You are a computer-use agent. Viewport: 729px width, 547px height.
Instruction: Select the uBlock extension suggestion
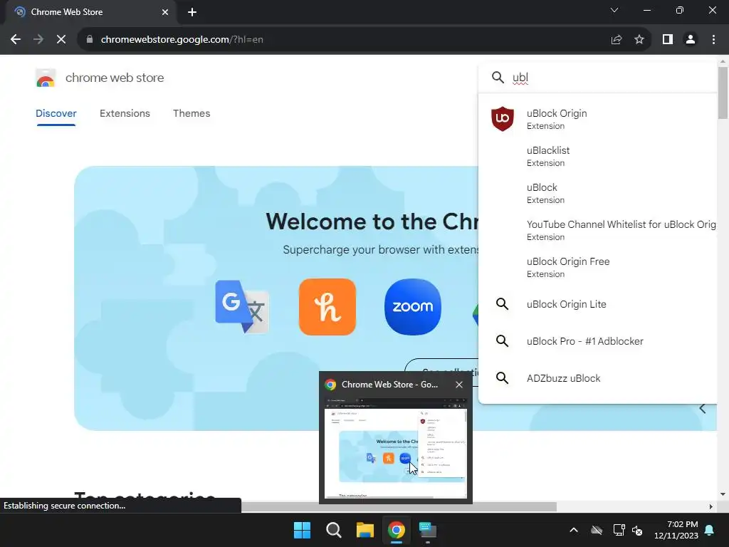(598, 193)
